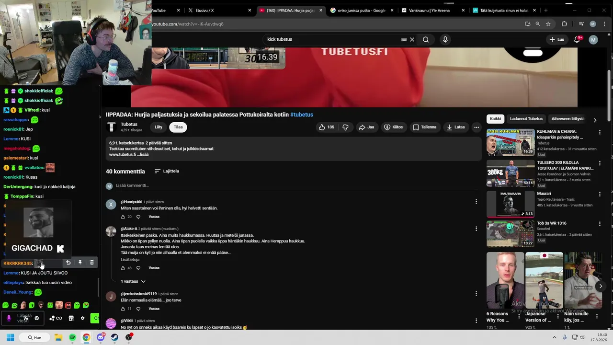The height and width of the screenshot is (345, 613).
Task: Open options menu for Huoripukki's comment
Action: point(476,202)
